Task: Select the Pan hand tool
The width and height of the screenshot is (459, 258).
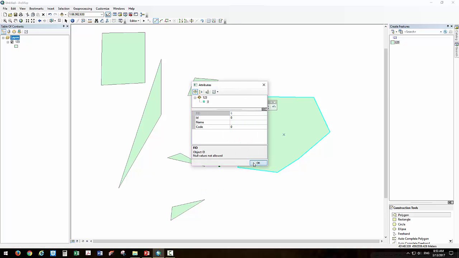Action: [x=15, y=21]
